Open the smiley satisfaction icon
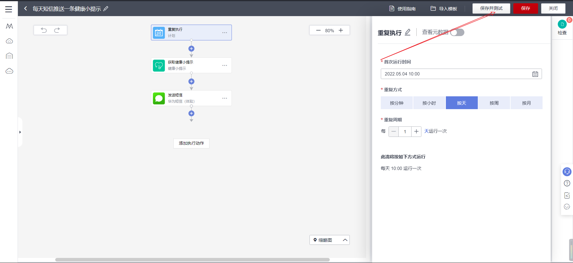The height and width of the screenshot is (263, 573). (567, 207)
